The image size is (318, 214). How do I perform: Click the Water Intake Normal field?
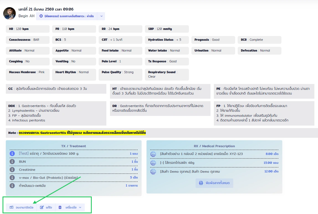click(167, 50)
